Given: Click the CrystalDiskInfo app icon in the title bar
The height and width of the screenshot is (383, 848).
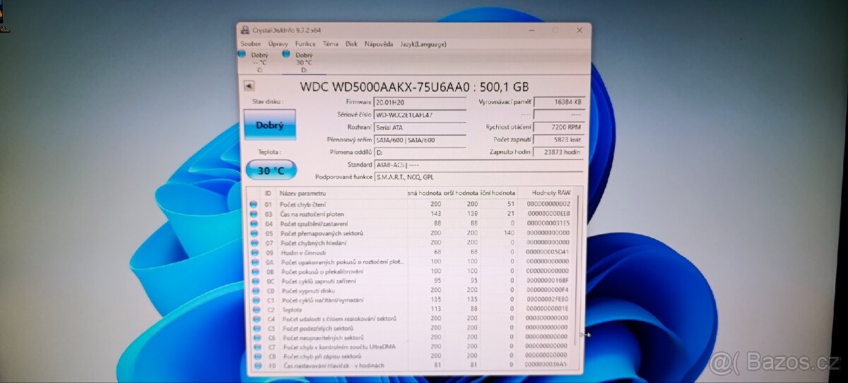Looking at the screenshot, I should pos(245,30).
